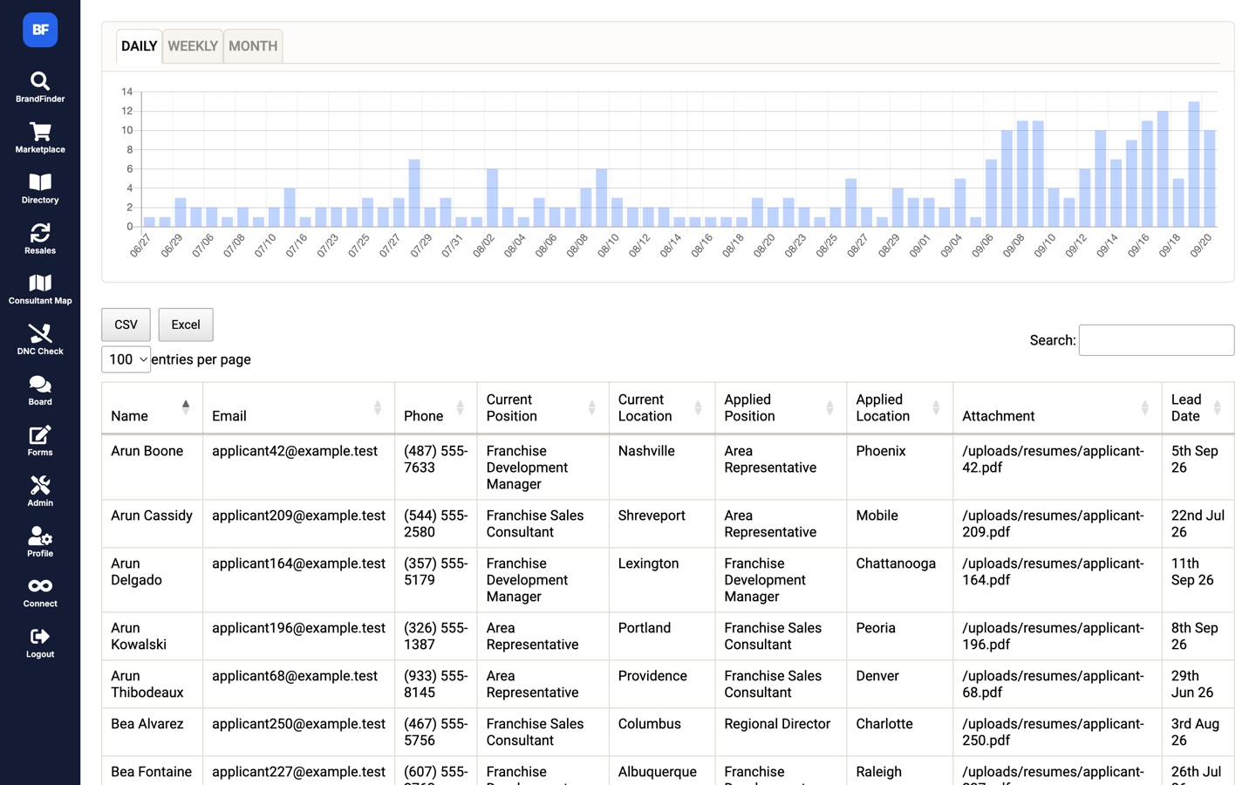Export table as CSV
The height and width of the screenshot is (785, 1256).
point(126,324)
